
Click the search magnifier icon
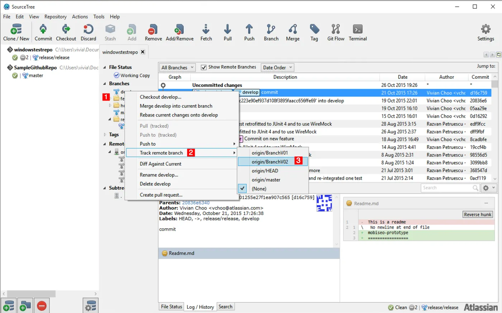475,188
